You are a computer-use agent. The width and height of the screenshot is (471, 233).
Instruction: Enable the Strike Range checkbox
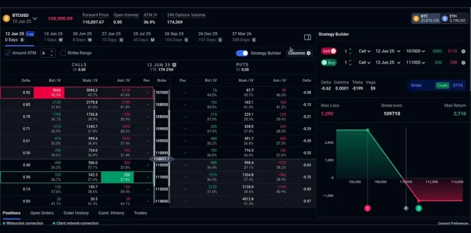63,53
